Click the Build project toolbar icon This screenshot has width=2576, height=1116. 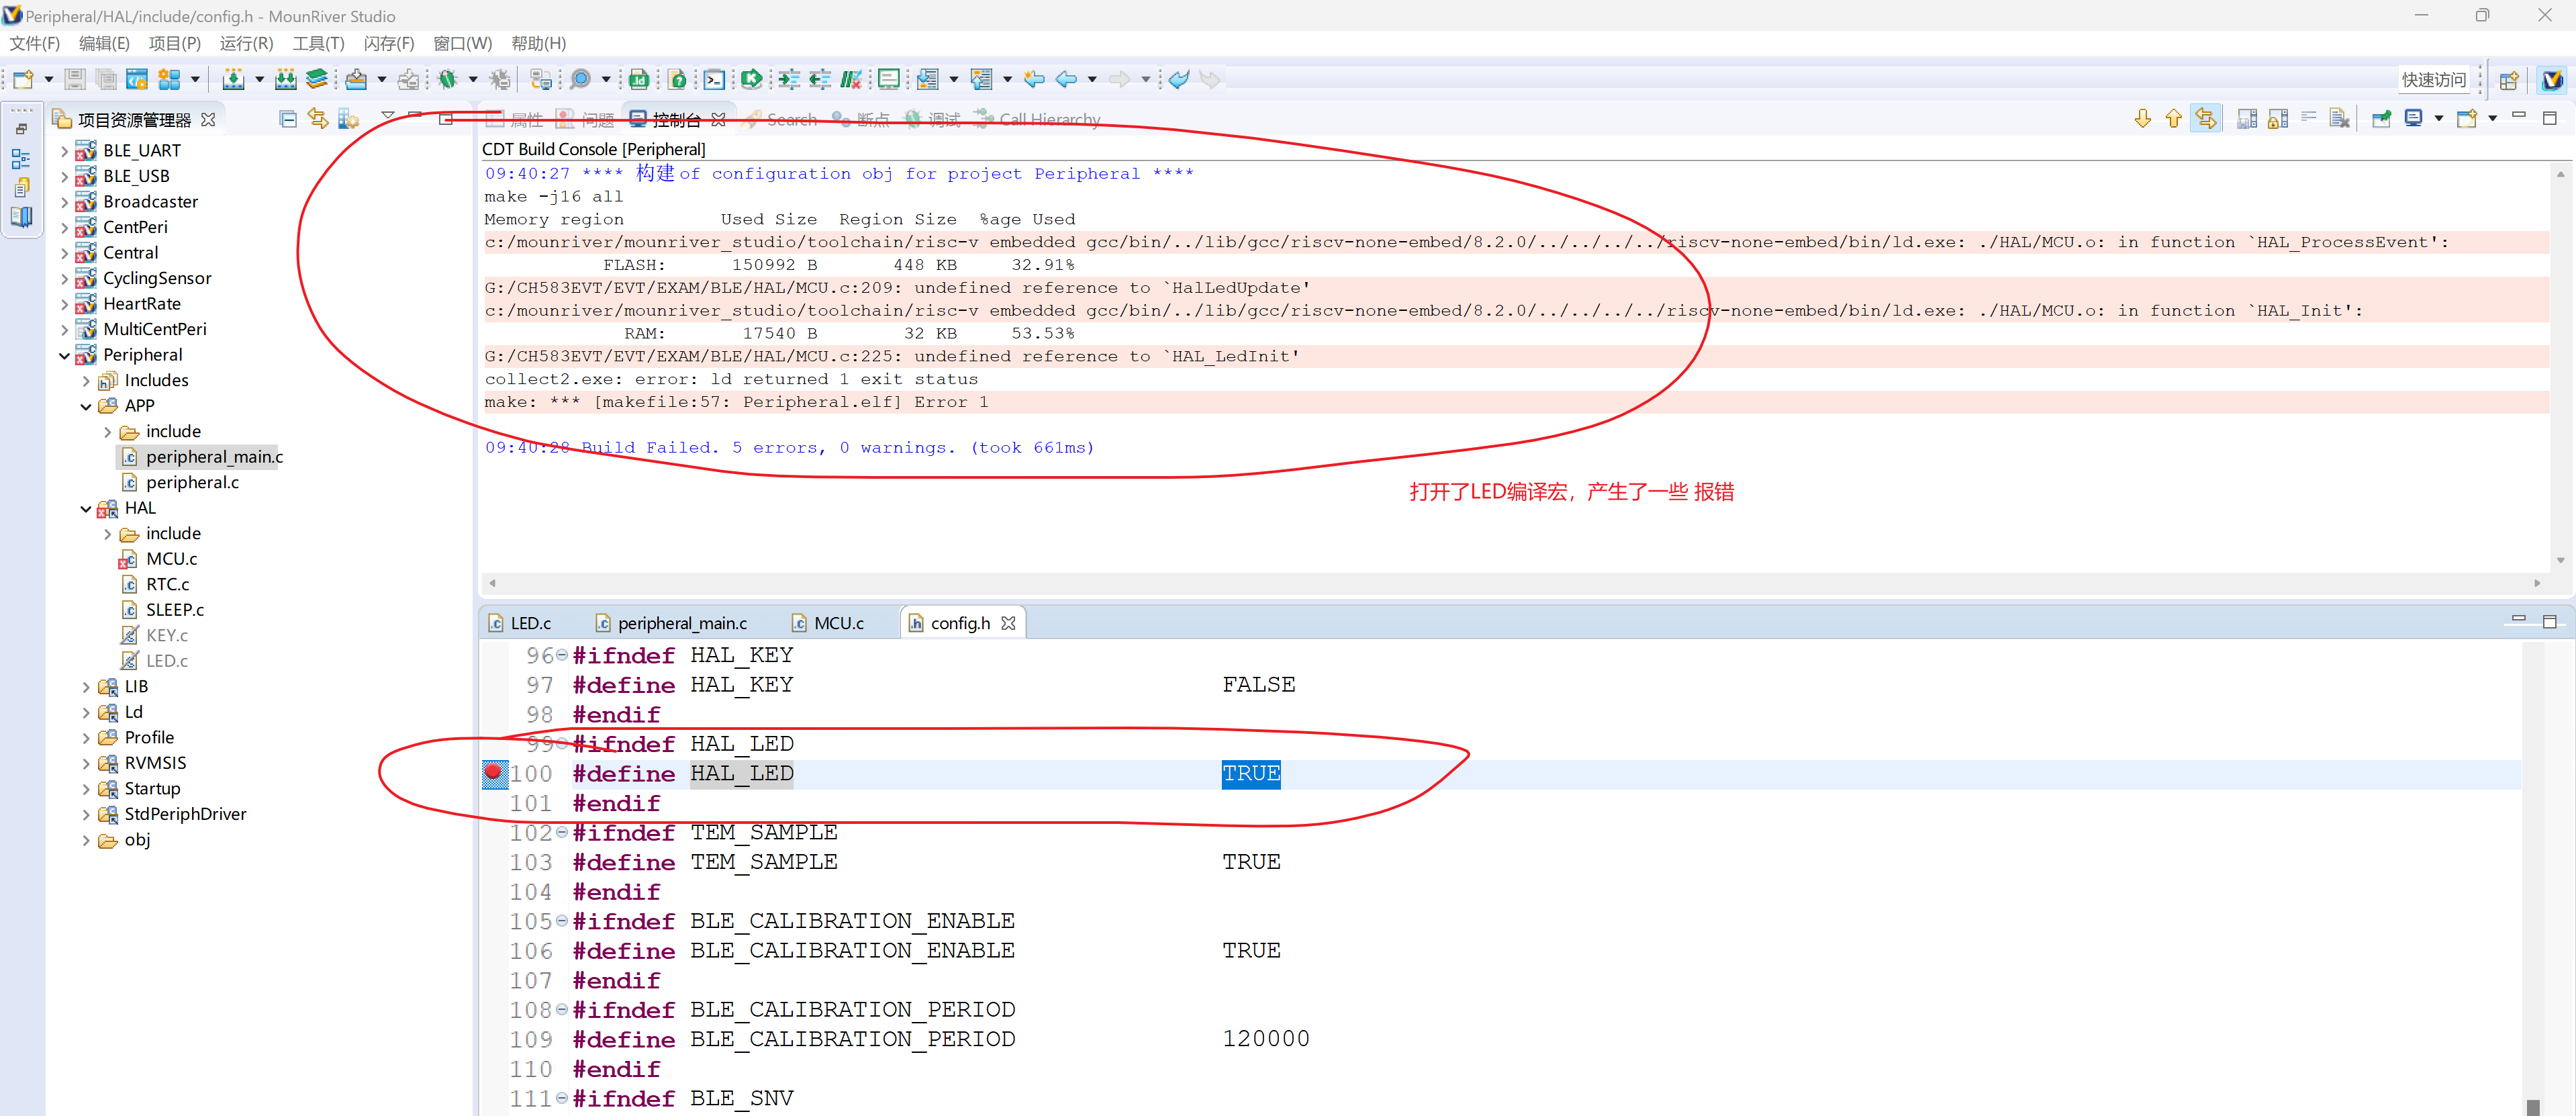click(233, 79)
